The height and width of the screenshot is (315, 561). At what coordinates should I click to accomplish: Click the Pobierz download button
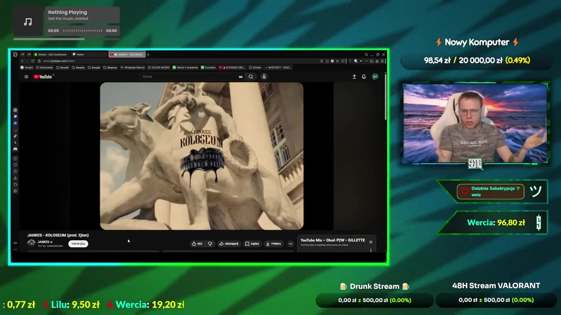(x=273, y=244)
